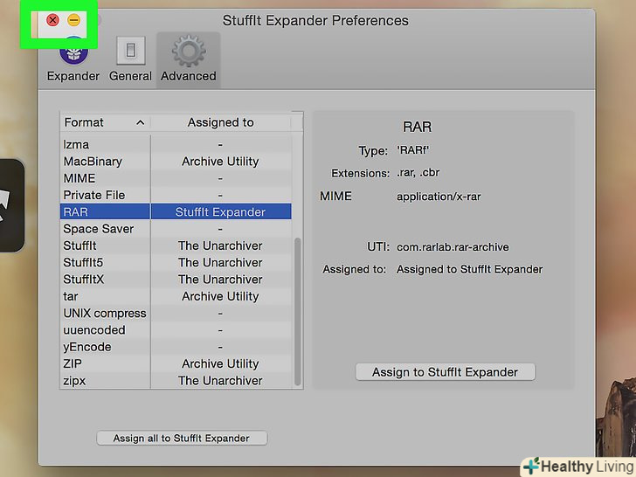This screenshot has height=477, width=636.
Task: Click the format list vertical scrollbar
Action: tap(297, 312)
